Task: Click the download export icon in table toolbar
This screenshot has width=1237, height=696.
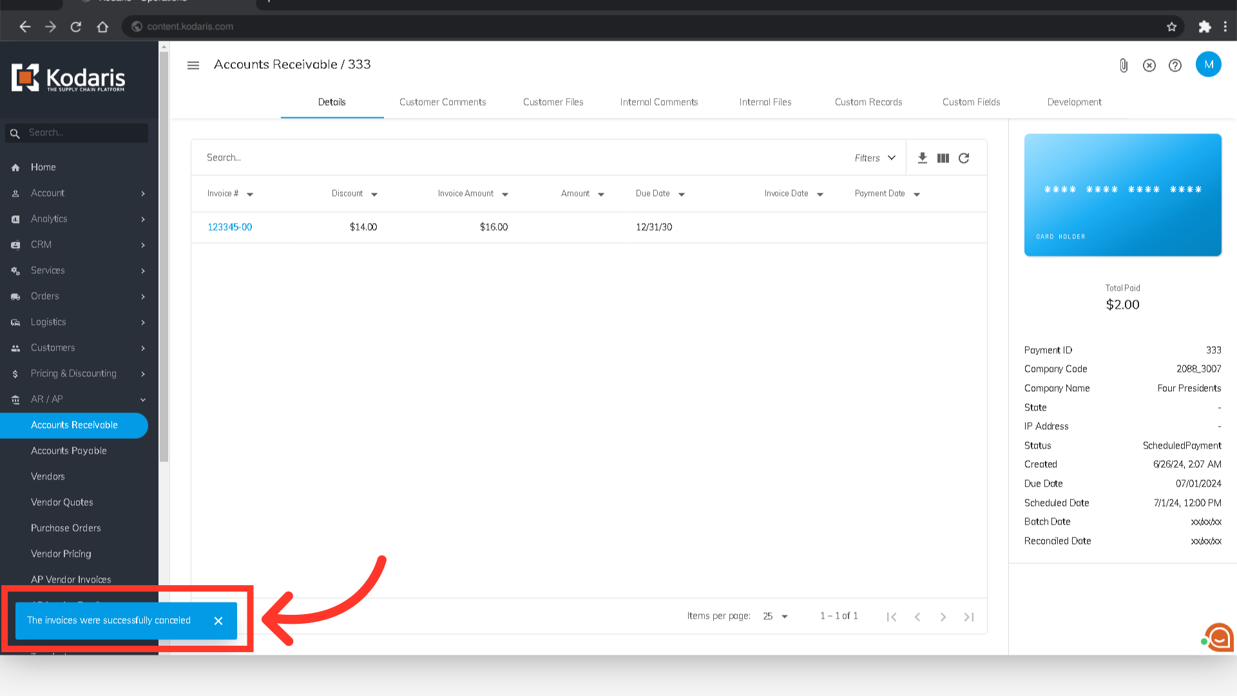Action: click(x=923, y=158)
